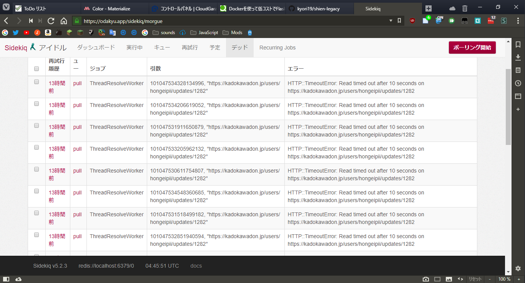Viewport: 525px width, 283px height.
Task: Select the checkbox for job 101047532851940594
Action: tap(37, 235)
